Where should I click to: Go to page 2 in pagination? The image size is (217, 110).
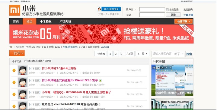[116, 54]
